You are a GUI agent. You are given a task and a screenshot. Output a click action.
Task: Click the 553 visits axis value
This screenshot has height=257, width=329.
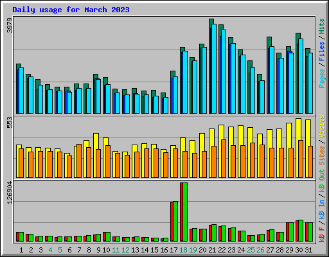pos(10,122)
